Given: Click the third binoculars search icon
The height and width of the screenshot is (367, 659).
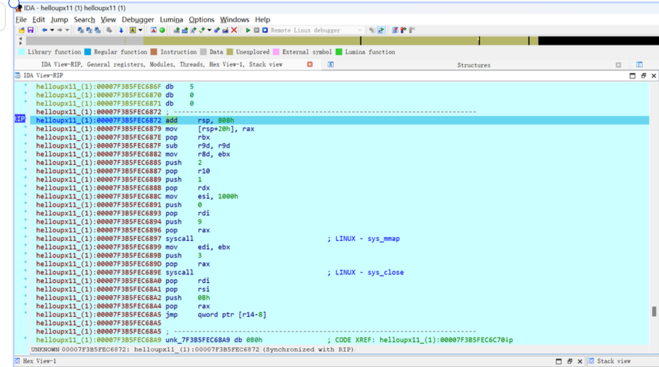Looking at the screenshot, I should point(97,30).
